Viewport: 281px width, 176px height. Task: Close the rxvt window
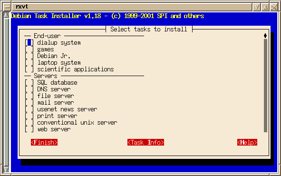[x=274, y=7]
